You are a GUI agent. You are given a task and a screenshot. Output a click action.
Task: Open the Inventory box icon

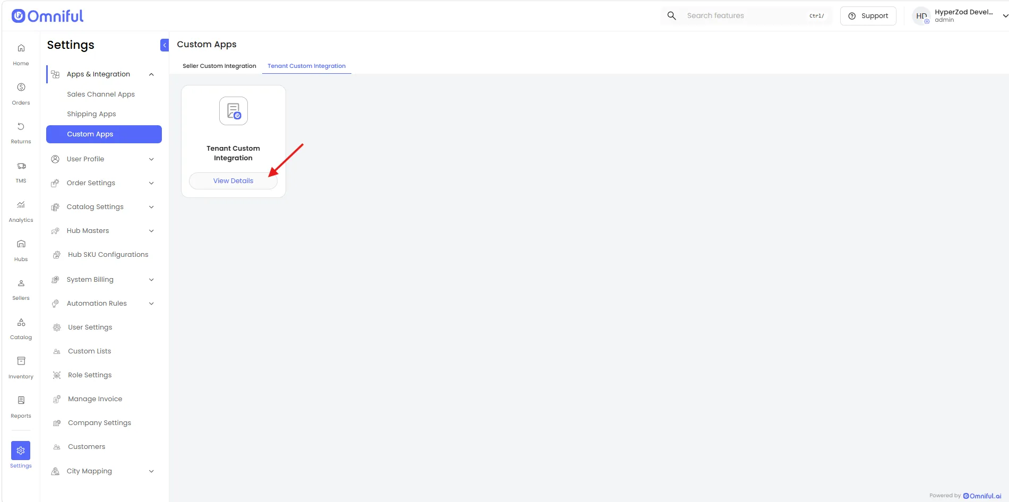coord(21,361)
